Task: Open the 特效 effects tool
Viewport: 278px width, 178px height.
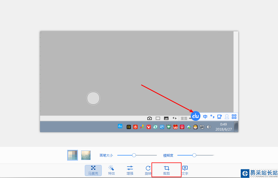Action: point(111,171)
